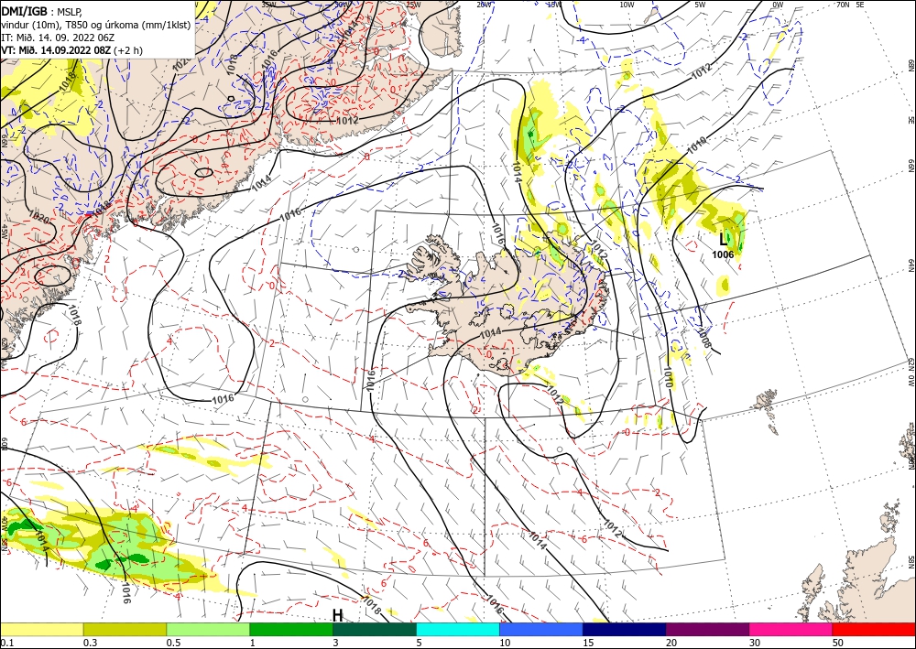
Task: Click the "1018" isobar label beside the H
Action: tap(372, 605)
